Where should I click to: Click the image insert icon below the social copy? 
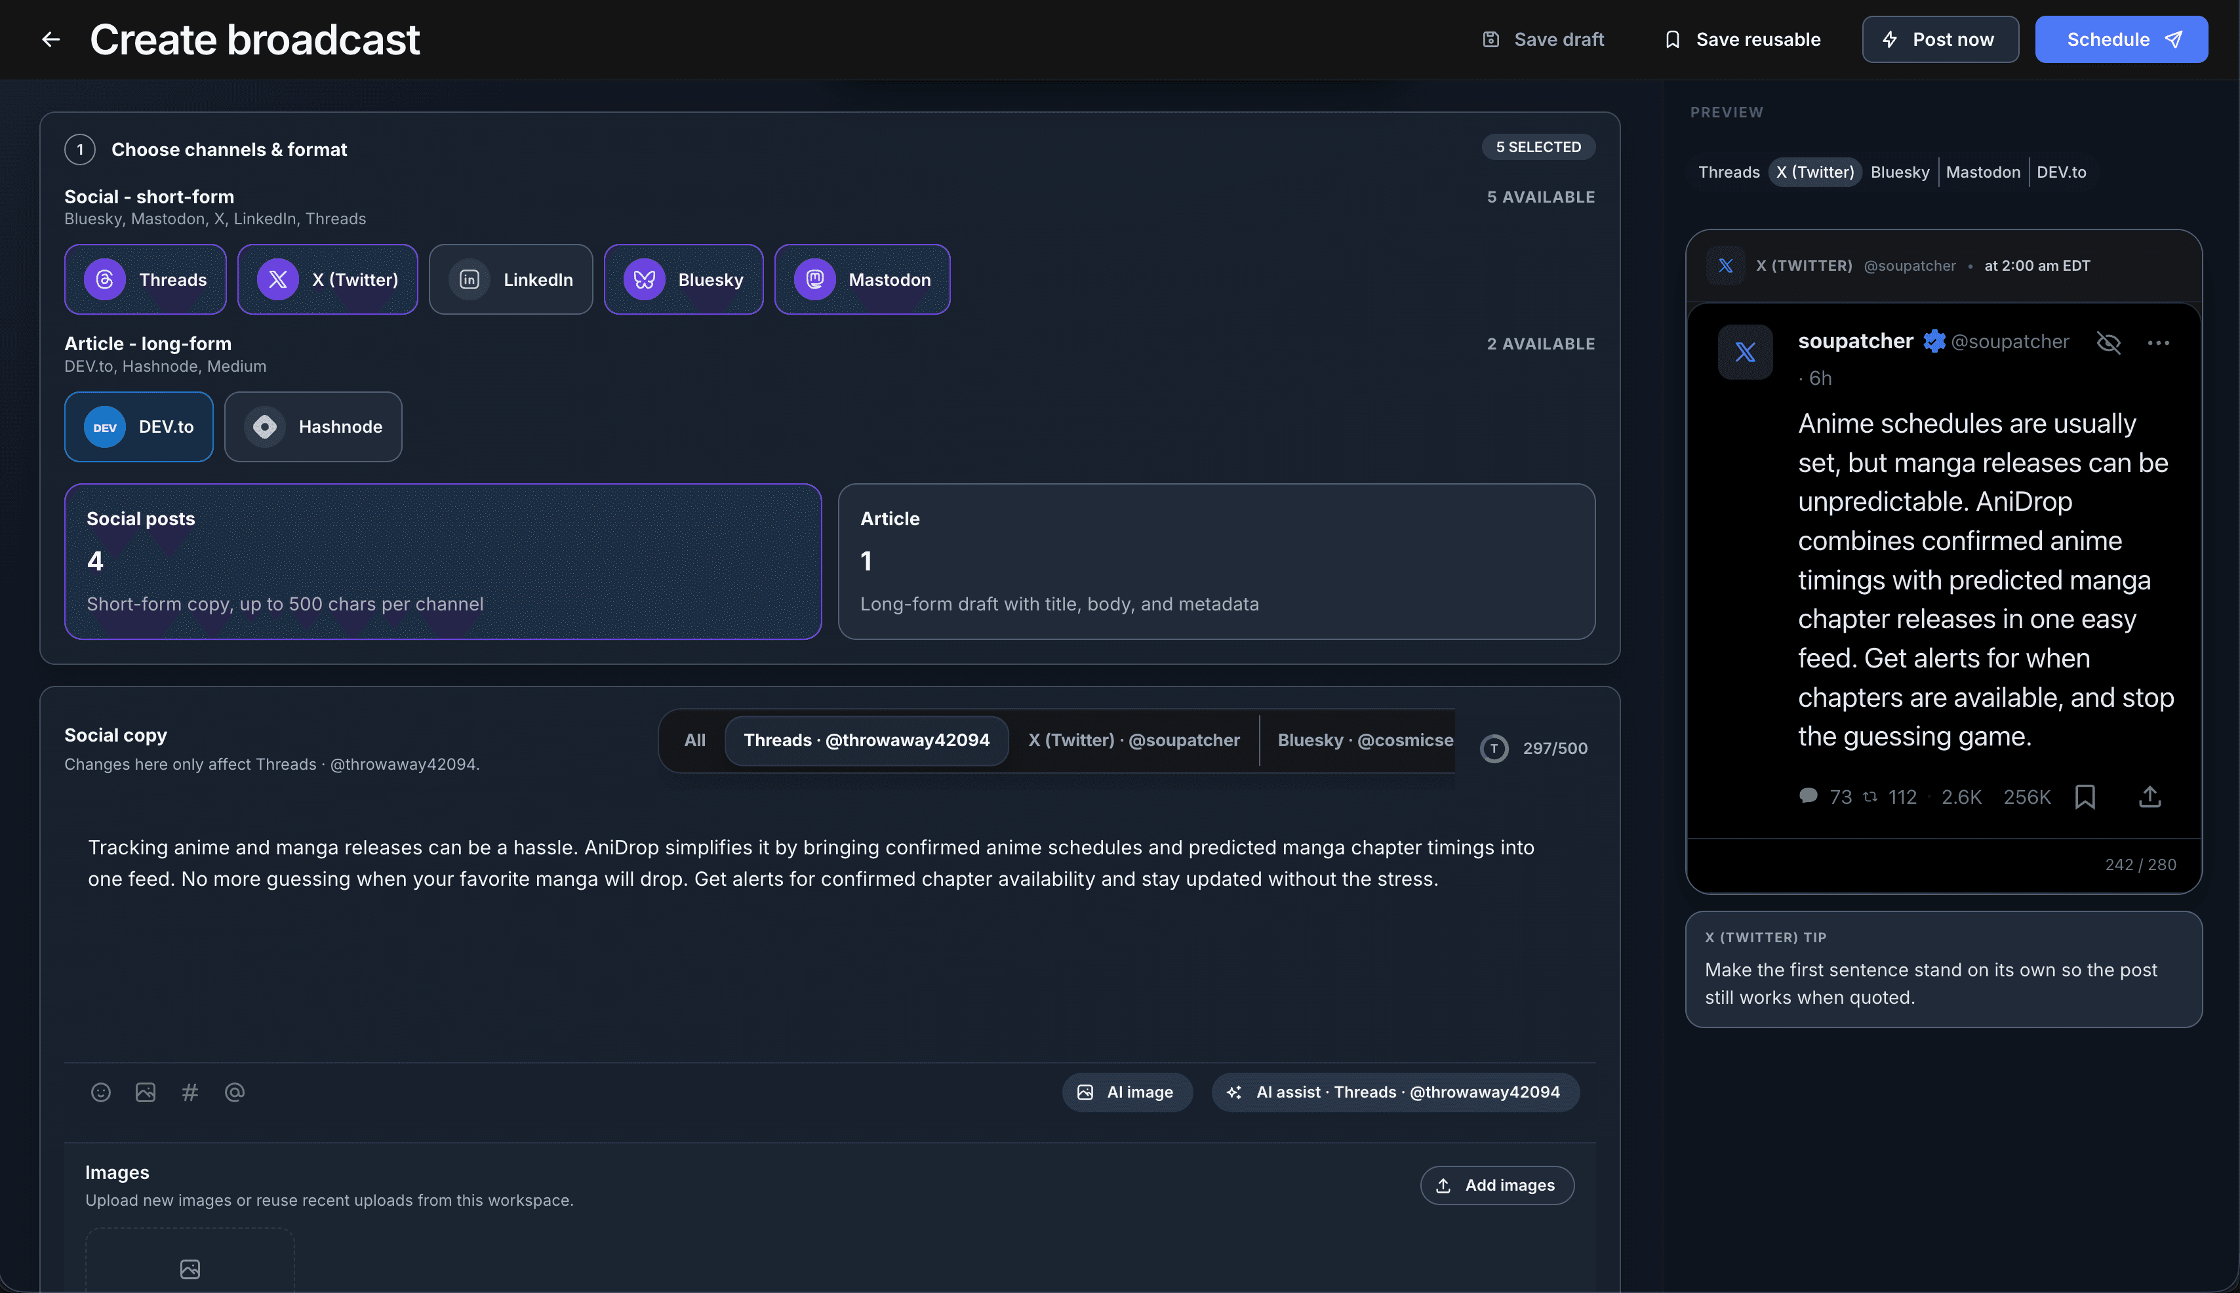145,1092
